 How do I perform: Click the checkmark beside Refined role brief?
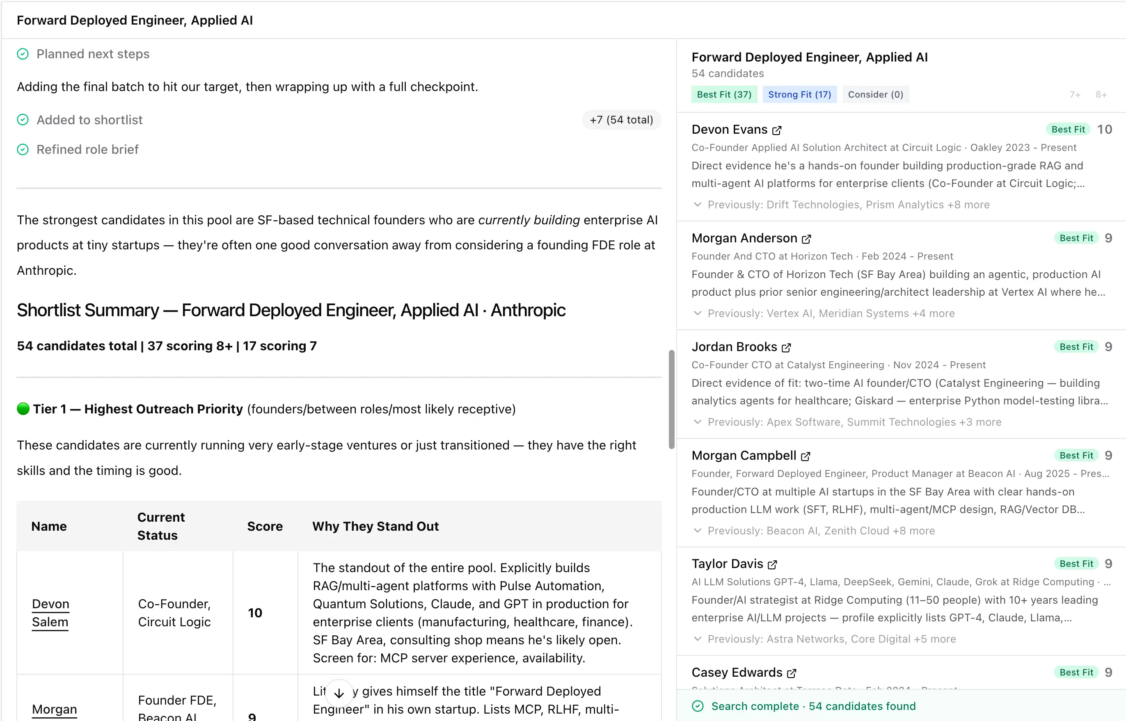(x=23, y=149)
